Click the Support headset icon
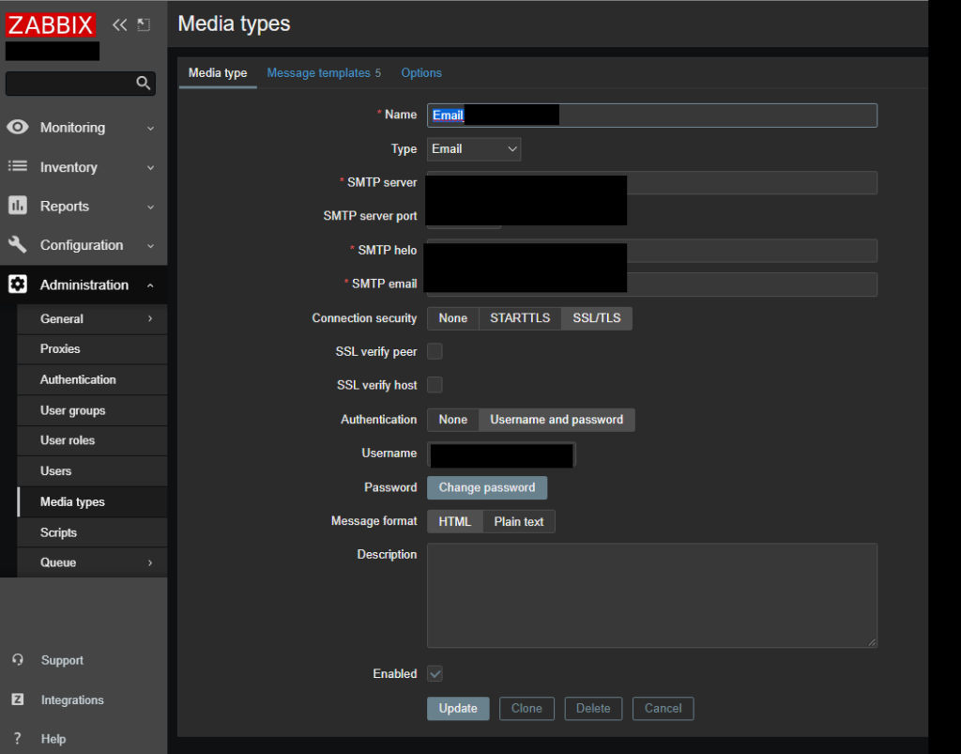The image size is (961, 754). (x=18, y=659)
